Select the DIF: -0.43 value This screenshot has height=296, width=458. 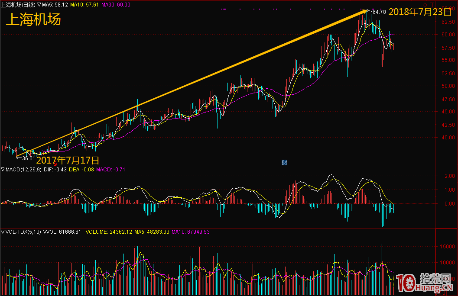(x=55, y=170)
